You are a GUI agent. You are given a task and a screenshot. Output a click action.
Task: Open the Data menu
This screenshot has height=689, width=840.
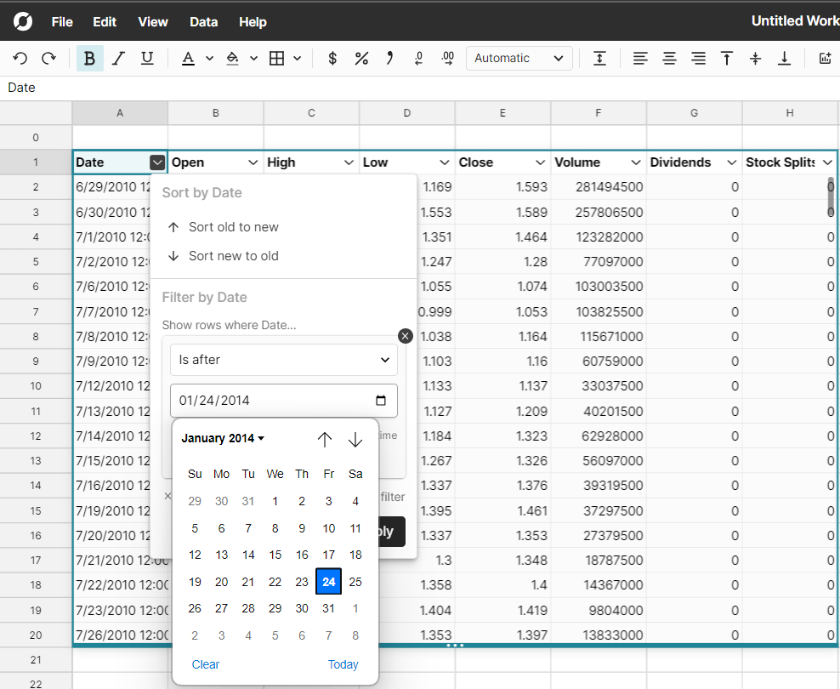coord(203,21)
